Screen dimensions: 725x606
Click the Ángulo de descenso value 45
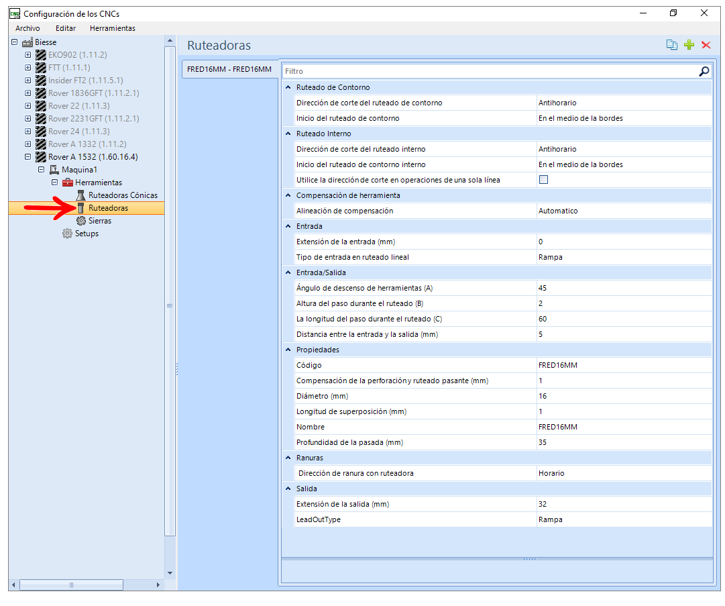[x=624, y=288]
